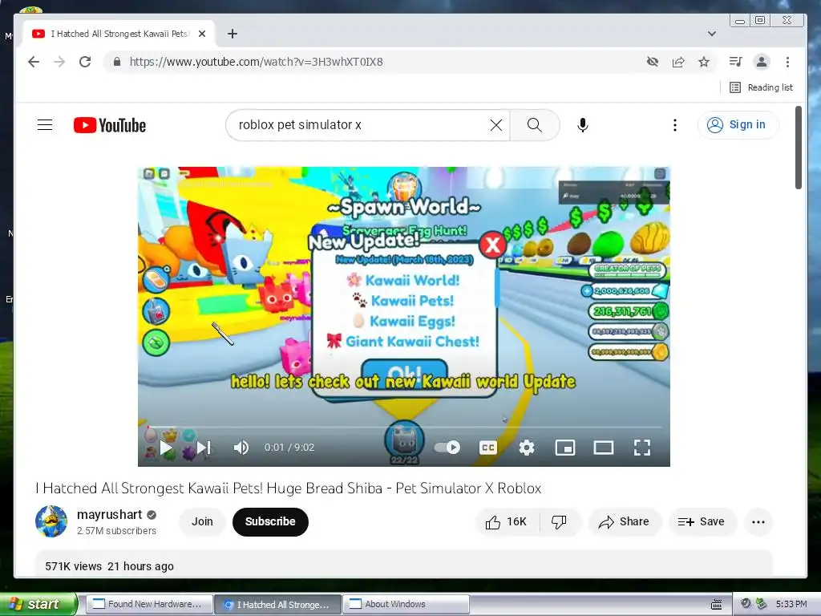Select the I Hatched All Strongest Kawaii Pets tab

pyautogui.click(x=119, y=34)
